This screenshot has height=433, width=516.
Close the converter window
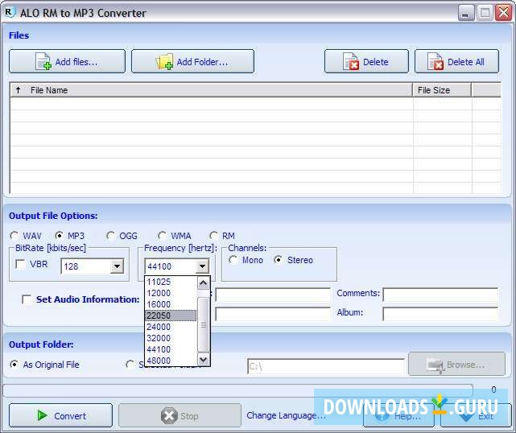pyautogui.click(x=503, y=13)
